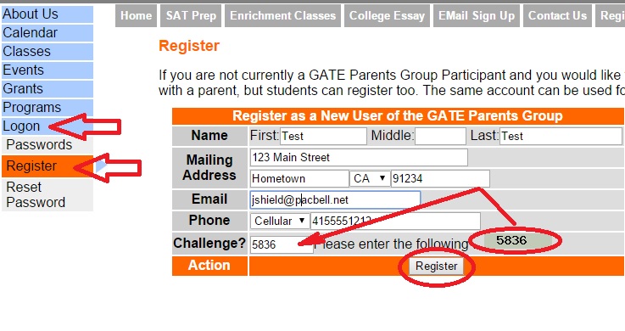The height and width of the screenshot is (331, 625).
Task: Select the Email address field
Action: point(335,199)
